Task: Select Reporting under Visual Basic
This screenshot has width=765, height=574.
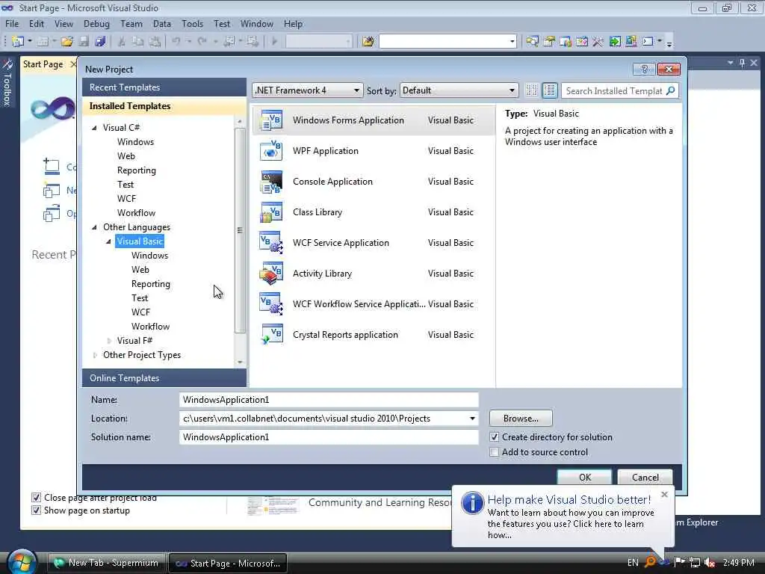Action: (151, 284)
